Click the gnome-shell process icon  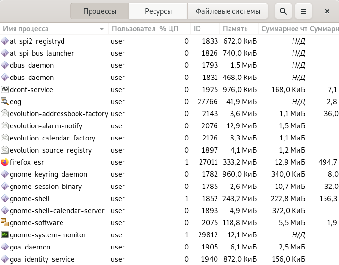coord(5,199)
